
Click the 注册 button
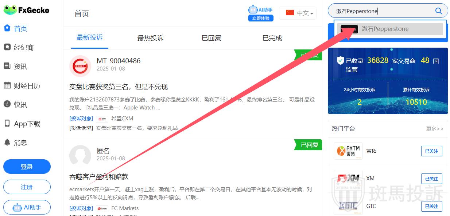(x=27, y=187)
